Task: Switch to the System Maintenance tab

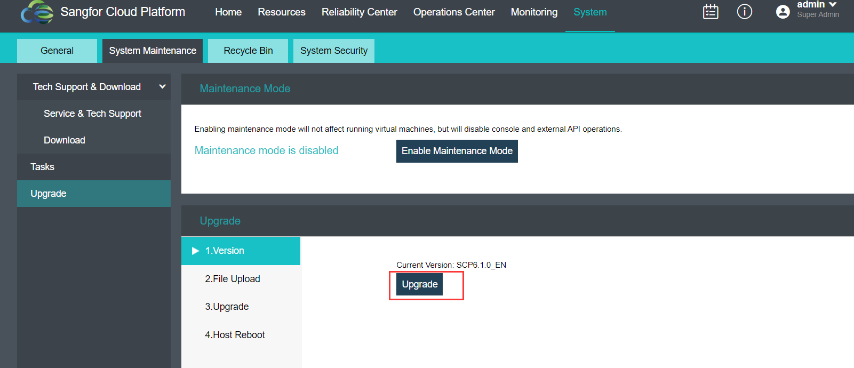Action: [153, 51]
